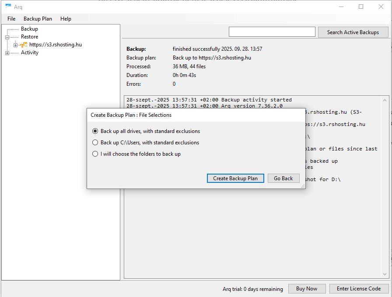Click the search text field
392x297 pixels.
pos(272,32)
